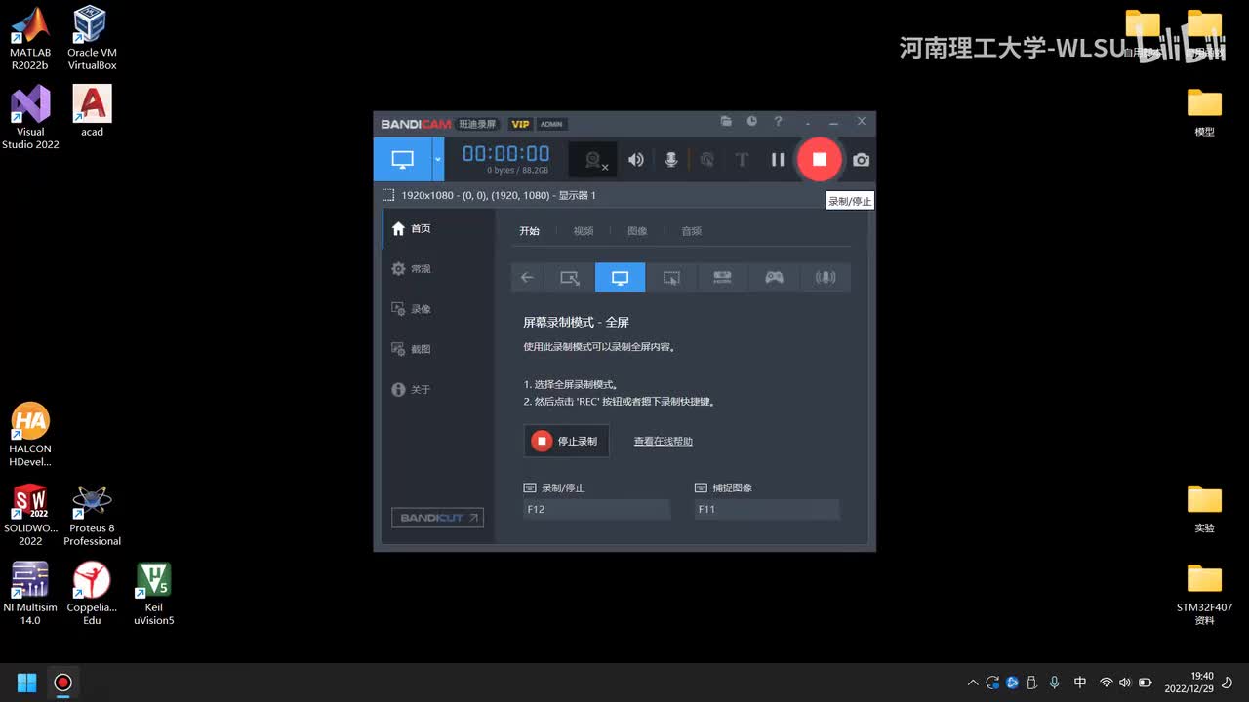The width and height of the screenshot is (1249, 702).
Task: Click the blue full-screen mode monitor button
Action: [402, 159]
